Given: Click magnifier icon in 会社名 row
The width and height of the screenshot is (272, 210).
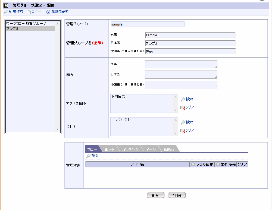Looking at the screenshot, I should click(183, 122).
